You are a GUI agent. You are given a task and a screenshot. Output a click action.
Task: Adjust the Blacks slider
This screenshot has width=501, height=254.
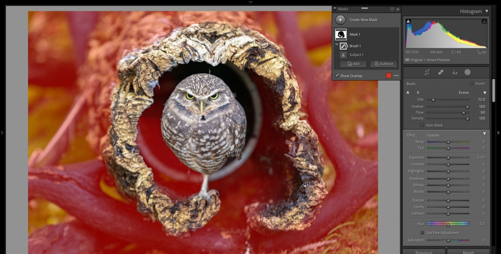point(448,192)
